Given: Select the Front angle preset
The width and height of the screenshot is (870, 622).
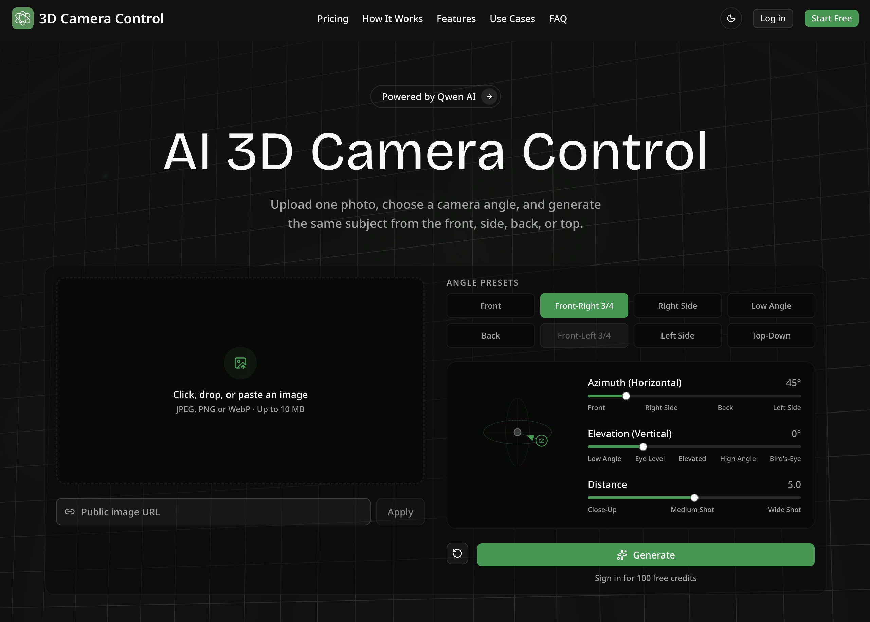Looking at the screenshot, I should point(490,306).
